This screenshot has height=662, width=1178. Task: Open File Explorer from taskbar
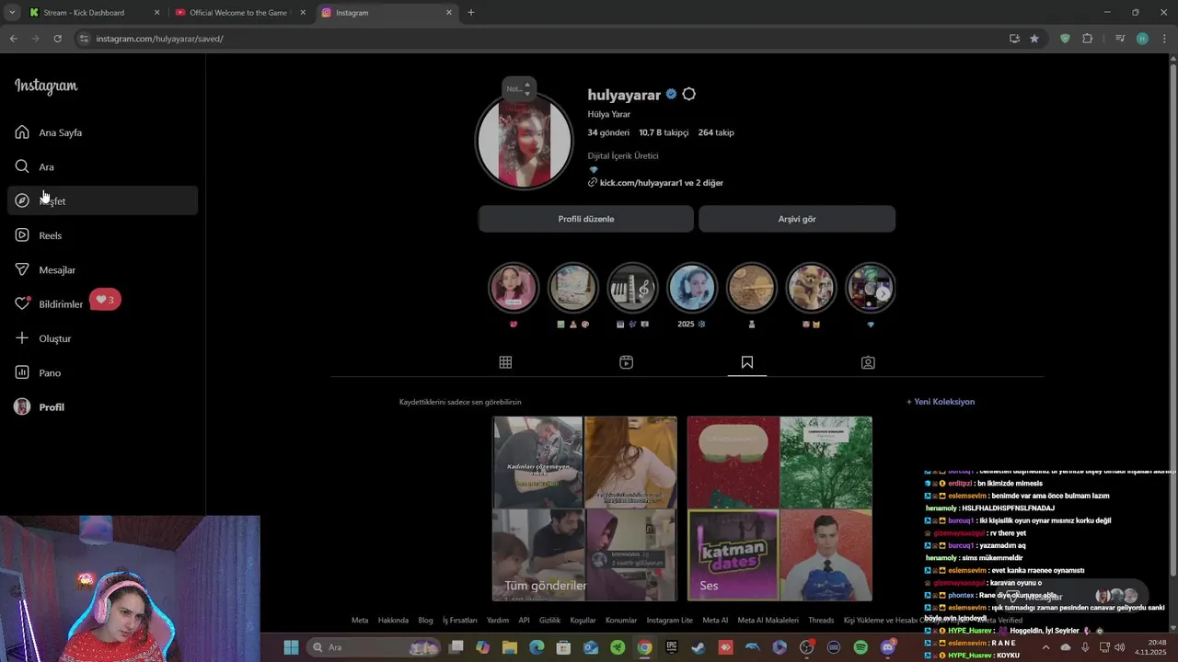coord(510,647)
